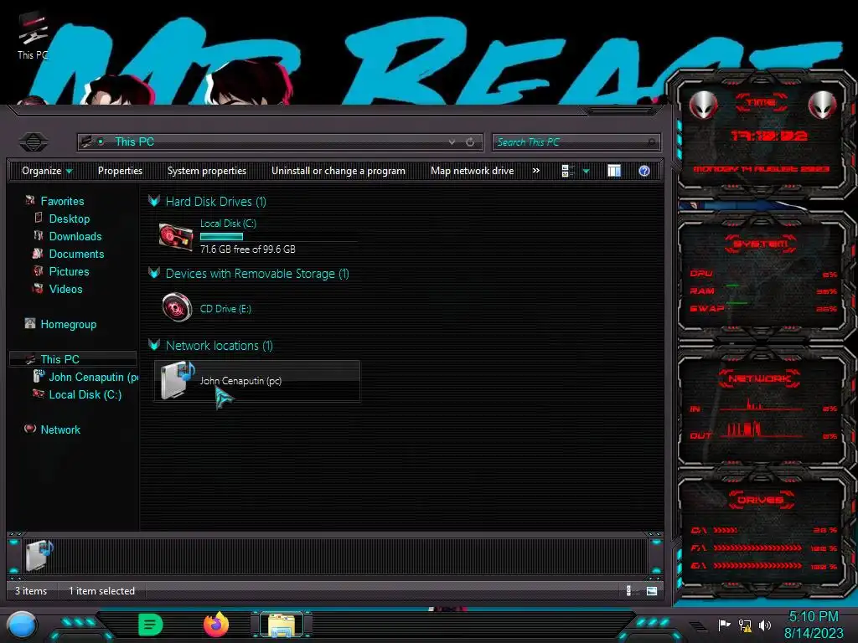The image size is (858, 643).
Task: Click the volume speaker tray icon
Action: coord(765,625)
